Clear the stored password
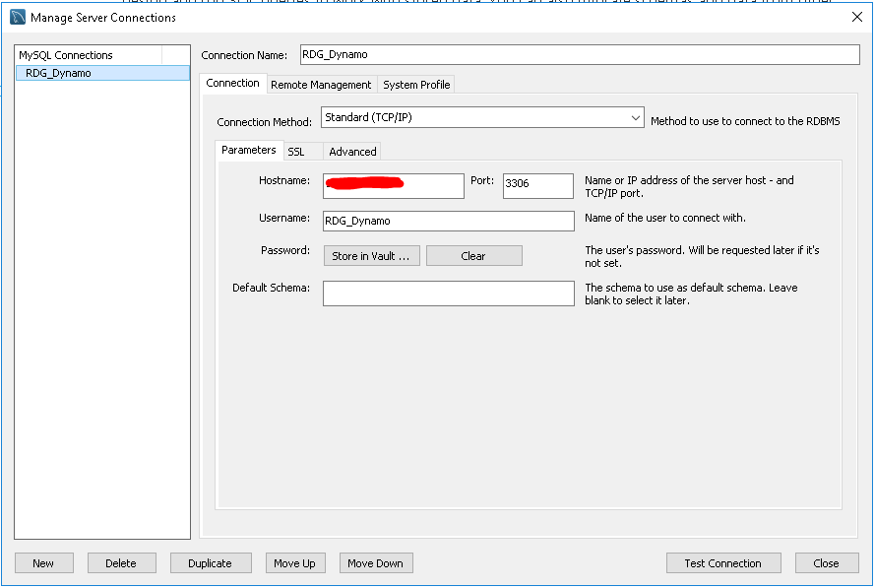 474,256
